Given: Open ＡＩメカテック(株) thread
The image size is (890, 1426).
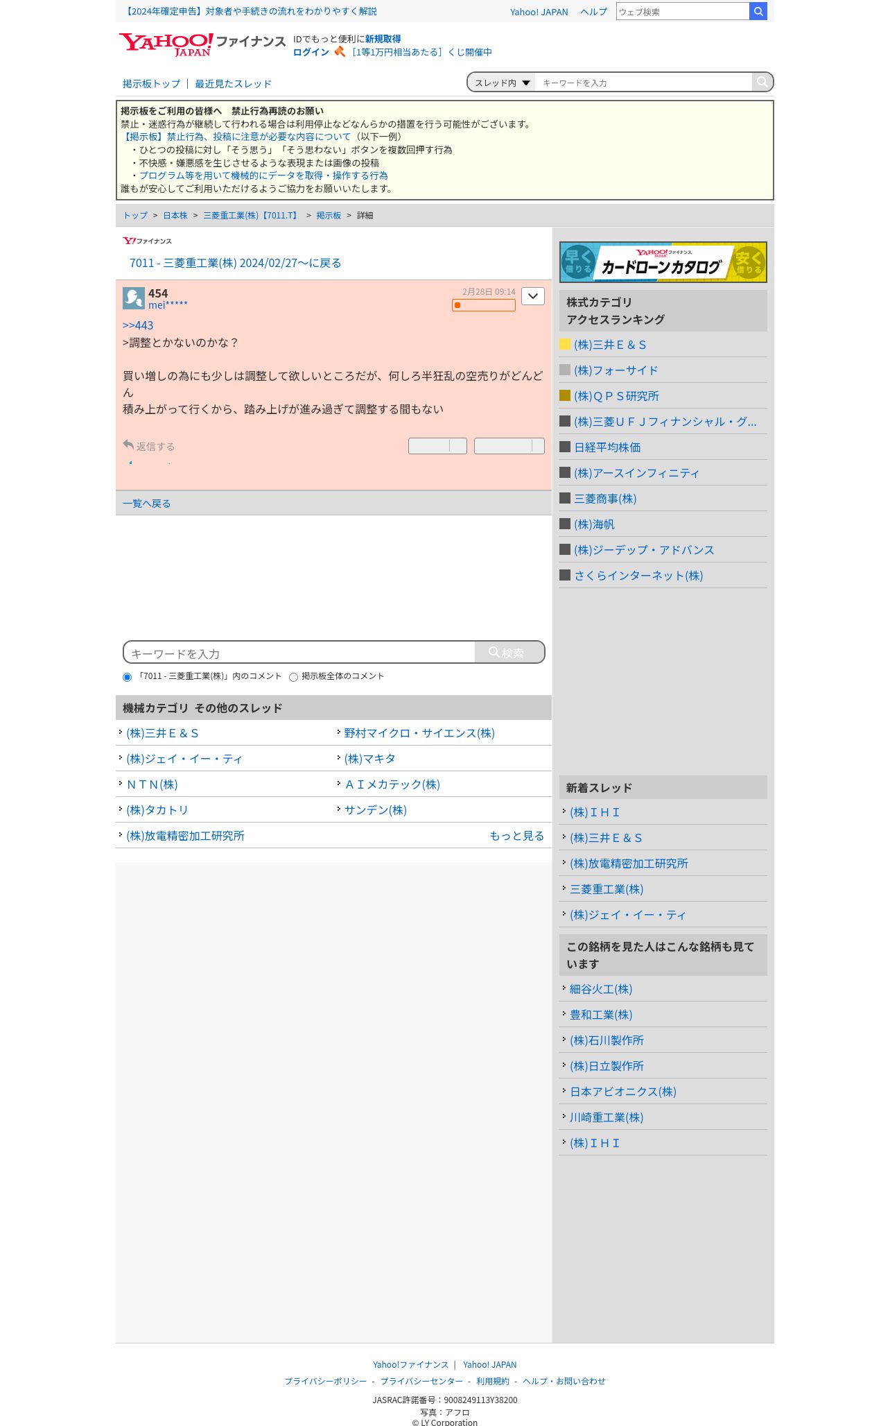Looking at the screenshot, I should tap(392, 784).
